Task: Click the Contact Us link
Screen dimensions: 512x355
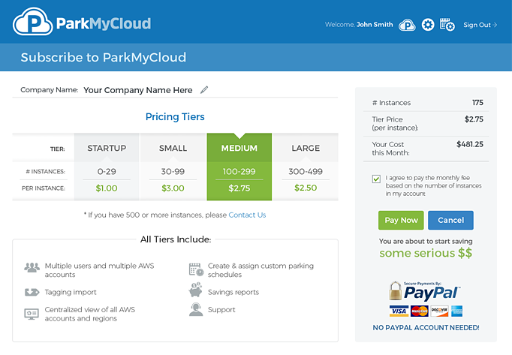Action: [x=247, y=215]
